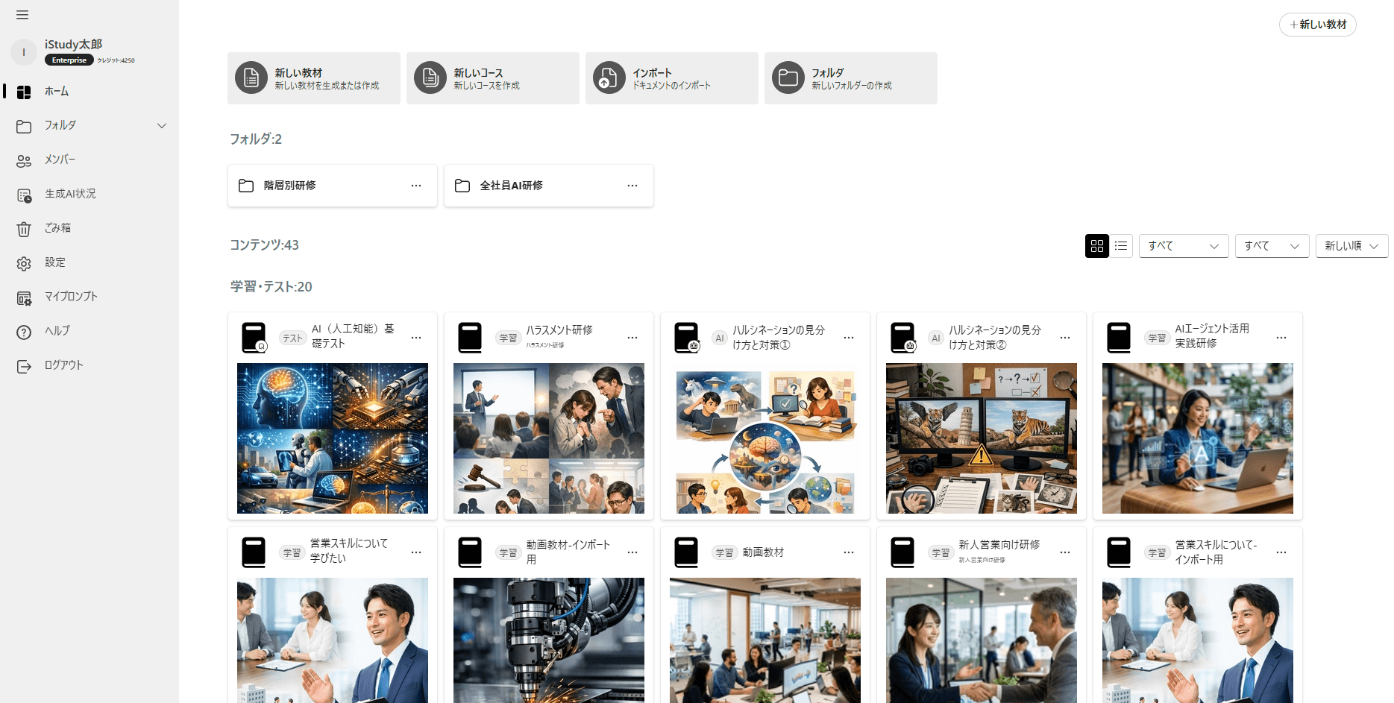The height and width of the screenshot is (703, 1394).
Task: Open メンバー in the sidebar
Action: pyautogui.click(x=90, y=160)
